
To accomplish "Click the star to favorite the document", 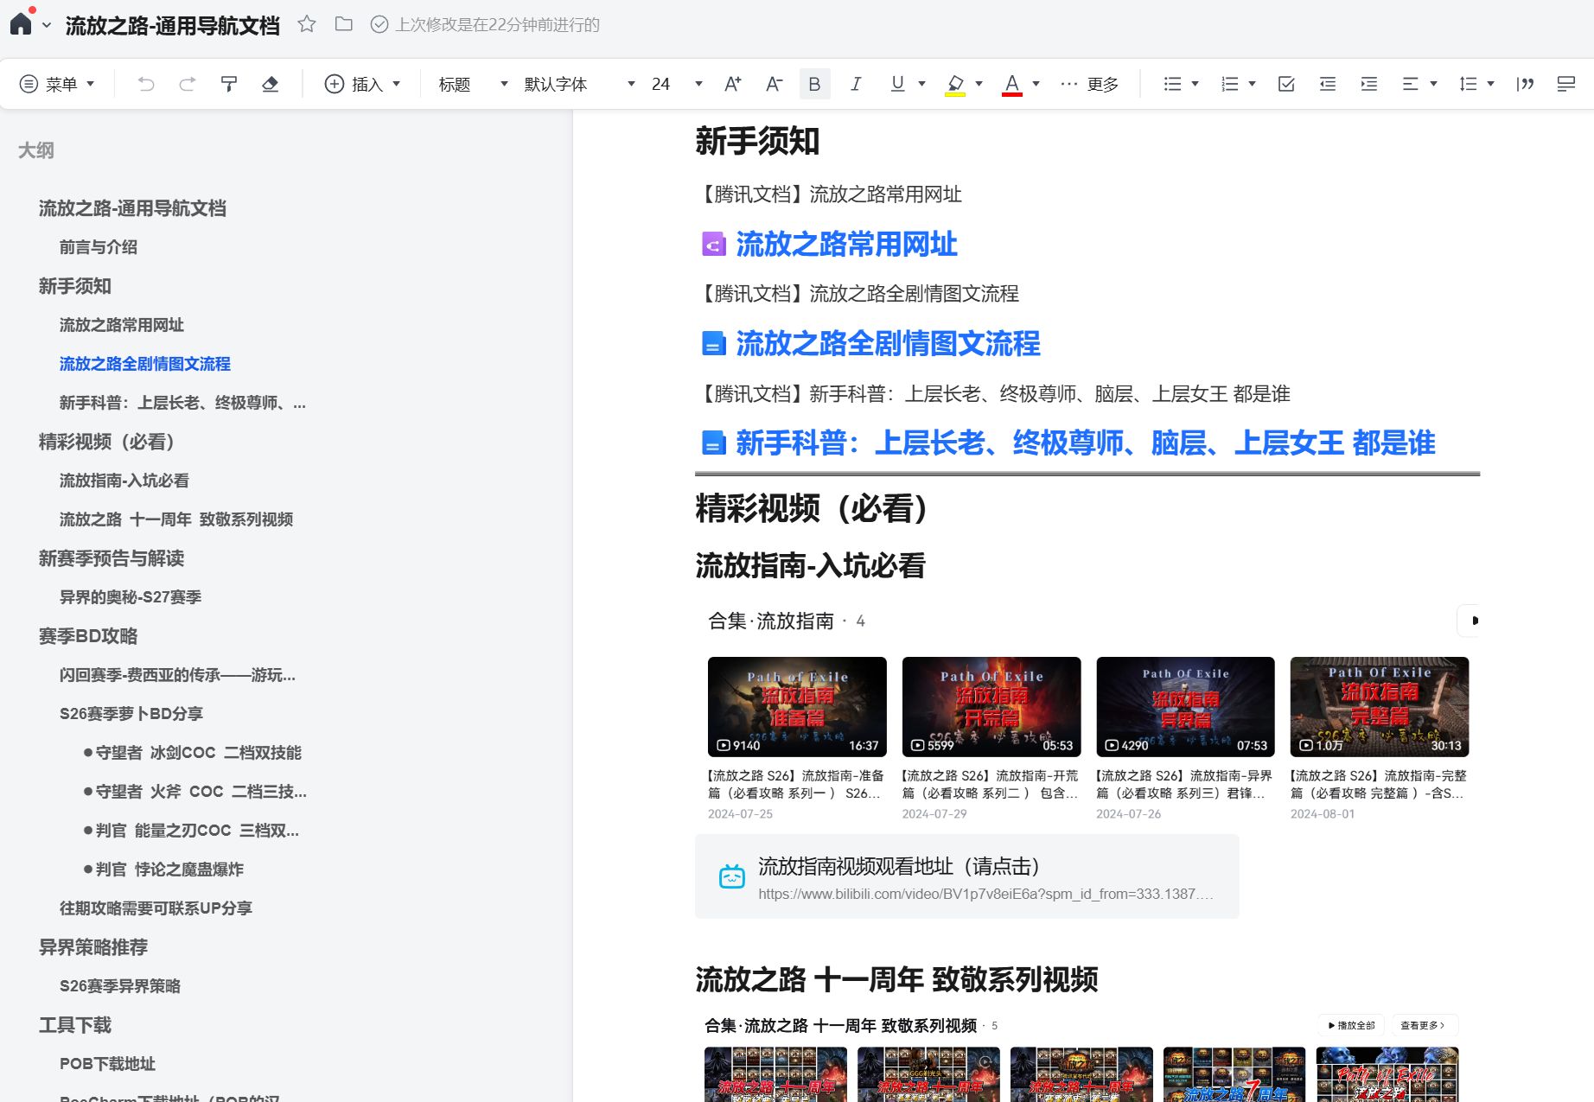I will point(307,25).
